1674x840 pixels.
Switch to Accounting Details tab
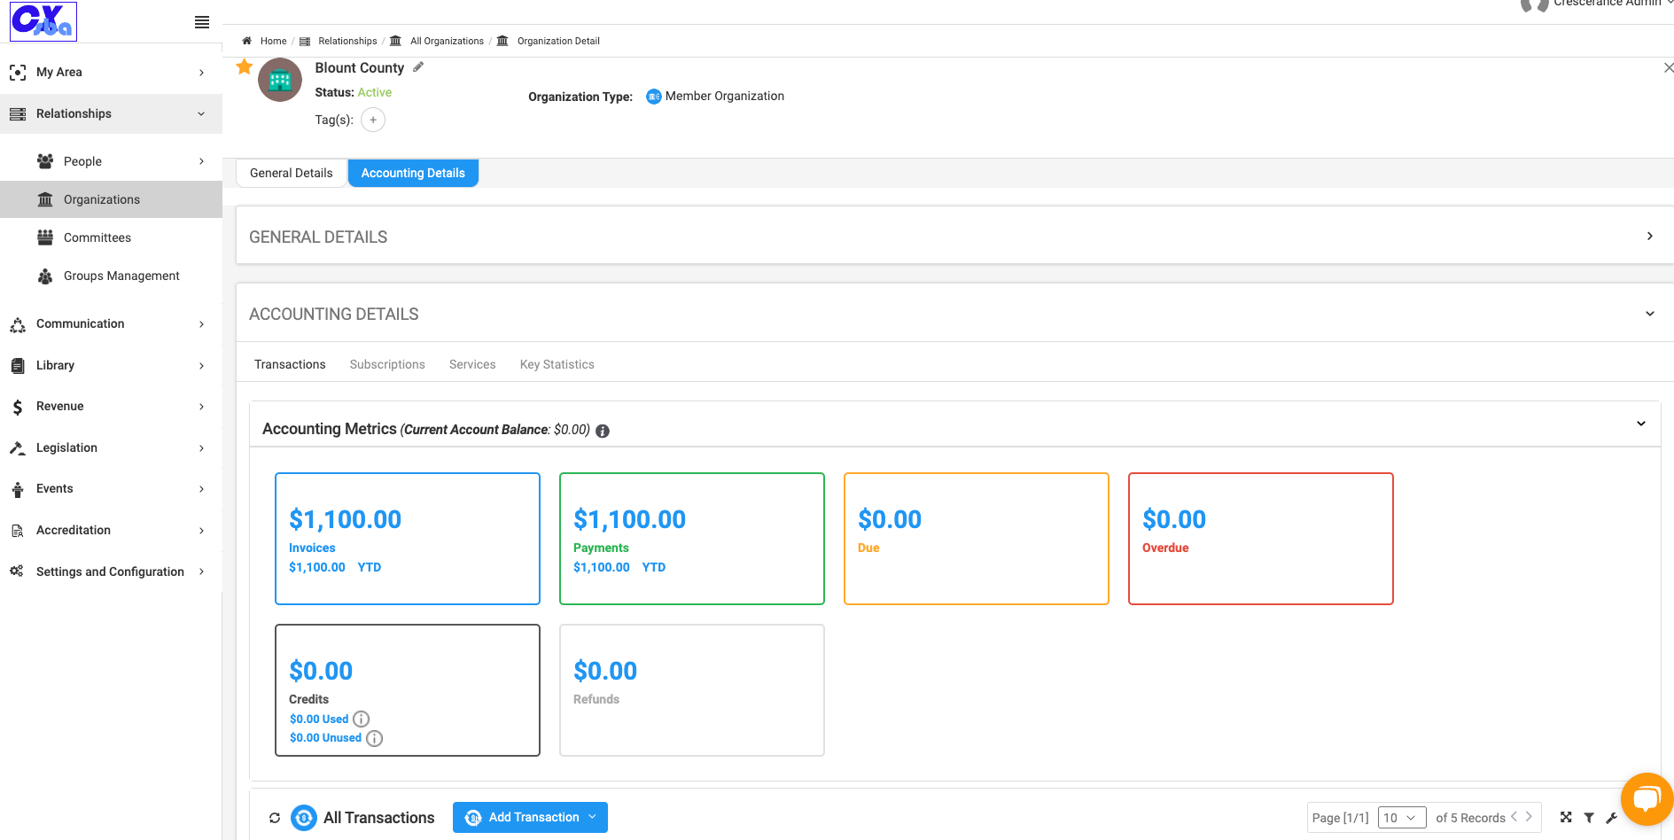[x=413, y=173]
